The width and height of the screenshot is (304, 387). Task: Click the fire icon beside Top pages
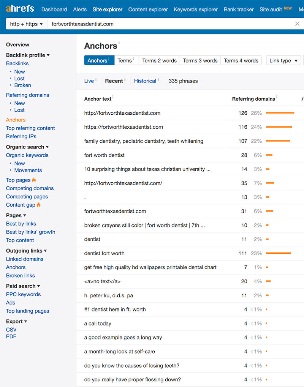(x=34, y=180)
